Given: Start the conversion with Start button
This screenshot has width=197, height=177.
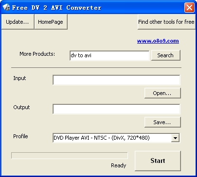Looking at the screenshot, I should coord(158,161).
